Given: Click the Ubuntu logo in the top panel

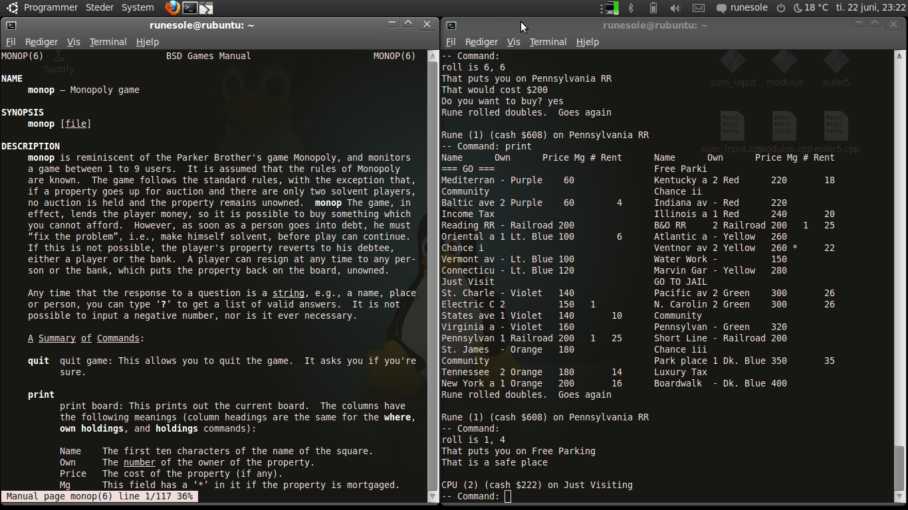Looking at the screenshot, I should 13,8.
